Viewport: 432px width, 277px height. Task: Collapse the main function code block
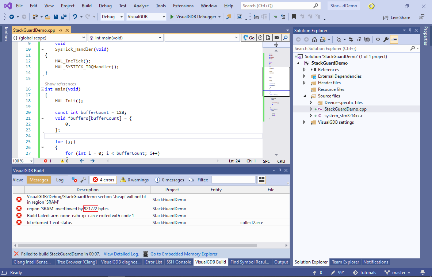(42, 89)
